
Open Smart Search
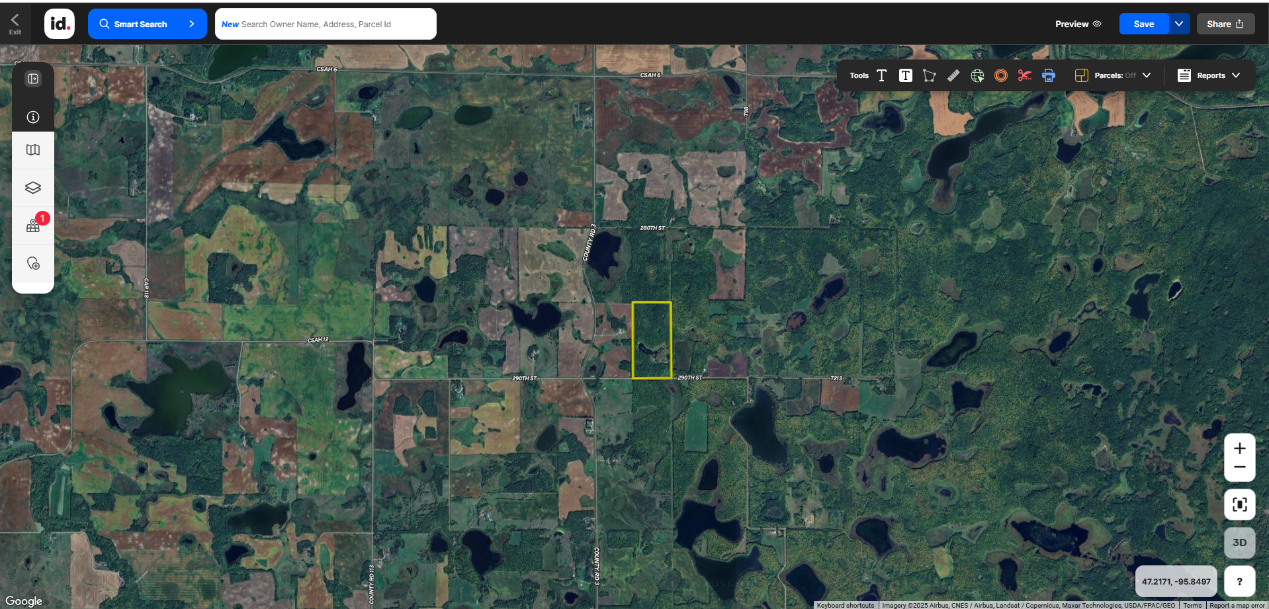(x=147, y=24)
